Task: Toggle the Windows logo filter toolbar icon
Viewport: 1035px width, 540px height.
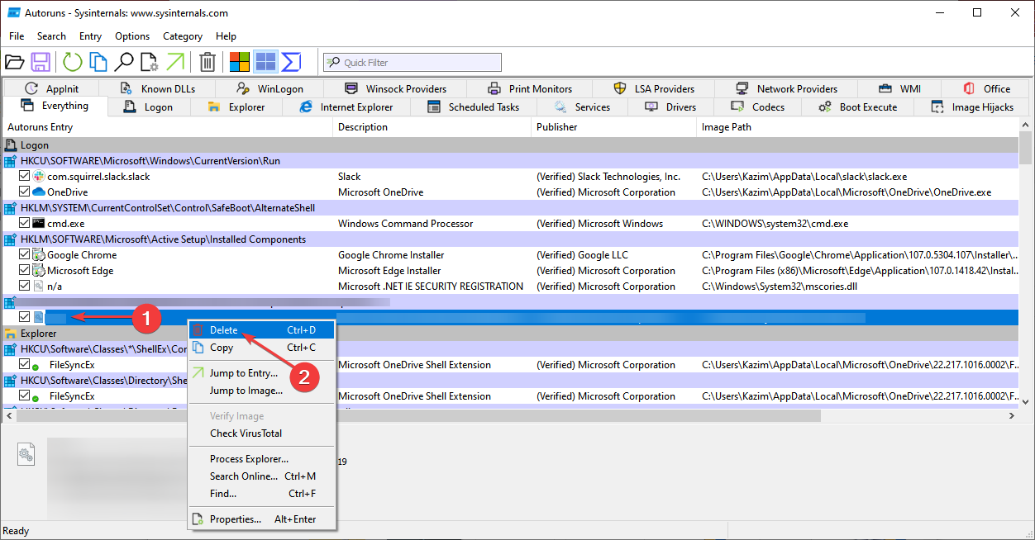Action: coord(240,62)
